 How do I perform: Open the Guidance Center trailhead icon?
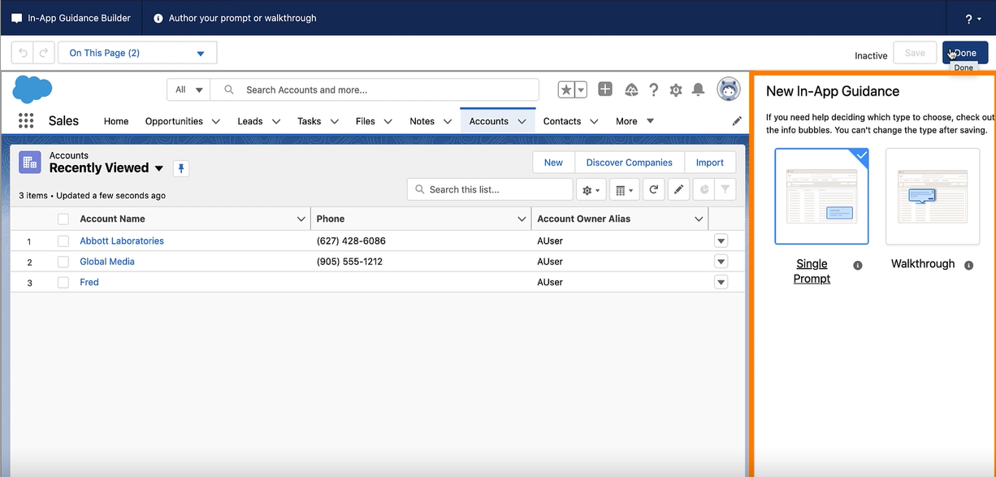click(x=631, y=89)
